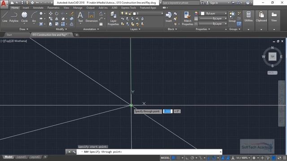Image resolution: width=287 pixels, height=161 pixels.
Task: Close the command line with X
Action: [x=70, y=152]
